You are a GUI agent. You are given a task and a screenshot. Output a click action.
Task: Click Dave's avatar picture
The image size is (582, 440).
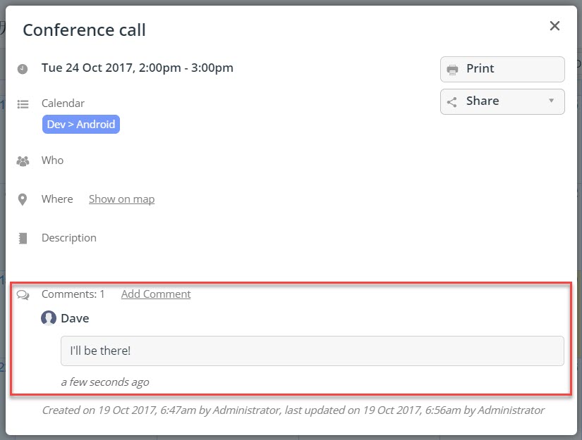(49, 318)
